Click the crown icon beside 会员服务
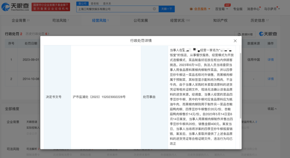The image size is (290, 158). [x=191, y=9]
